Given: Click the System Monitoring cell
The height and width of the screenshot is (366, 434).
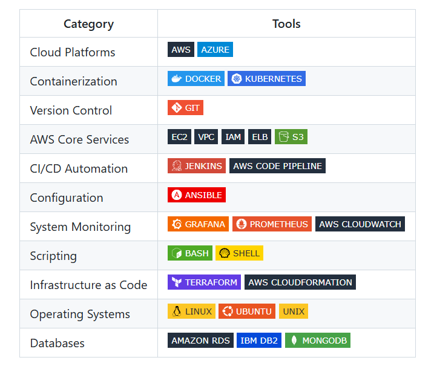Looking at the screenshot, I should coord(88,227).
